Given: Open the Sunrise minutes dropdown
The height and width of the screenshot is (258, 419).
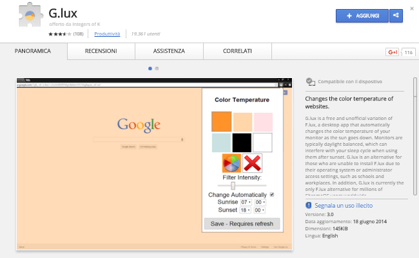Looking at the screenshot, I should [260, 202].
